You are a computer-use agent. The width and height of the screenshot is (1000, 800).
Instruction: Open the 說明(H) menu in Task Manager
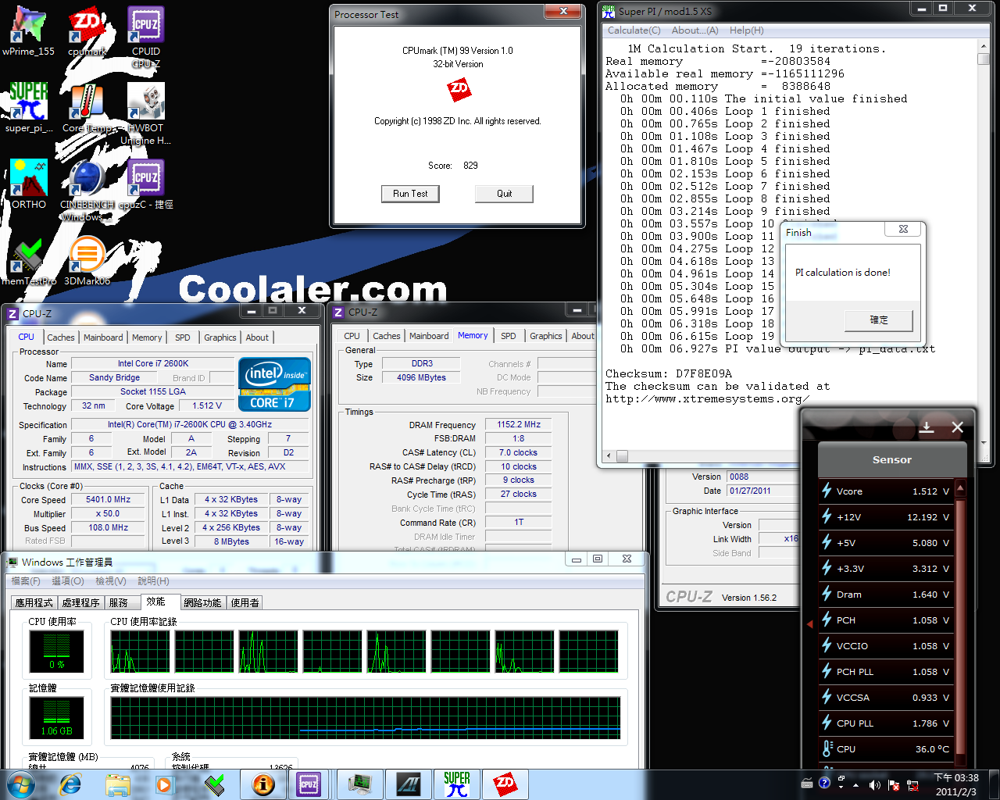pos(153,580)
